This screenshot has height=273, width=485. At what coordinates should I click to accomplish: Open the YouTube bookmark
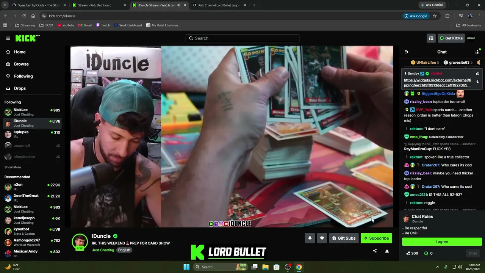coord(66,25)
